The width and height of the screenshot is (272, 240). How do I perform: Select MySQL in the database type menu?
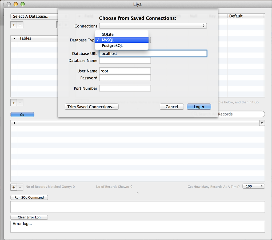(108, 40)
